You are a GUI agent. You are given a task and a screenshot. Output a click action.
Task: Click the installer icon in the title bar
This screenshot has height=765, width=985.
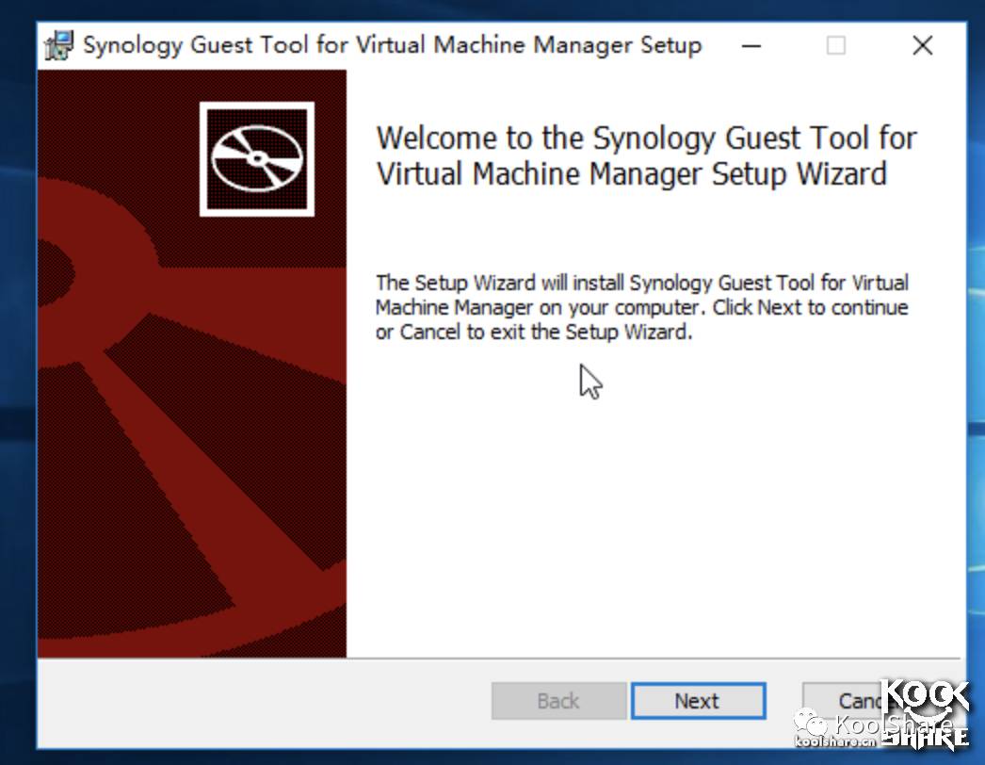[x=59, y=45]
